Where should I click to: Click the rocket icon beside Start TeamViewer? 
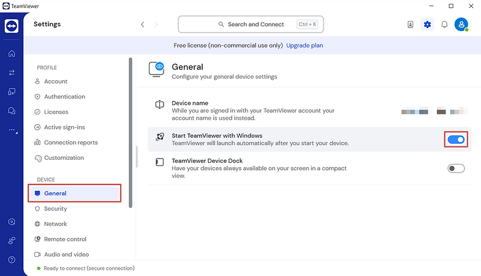(160, 136)
